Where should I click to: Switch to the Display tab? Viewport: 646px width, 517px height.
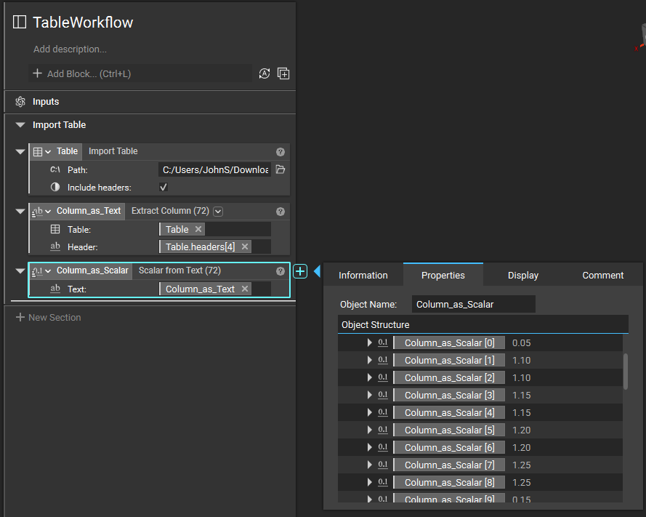point(522,275)
